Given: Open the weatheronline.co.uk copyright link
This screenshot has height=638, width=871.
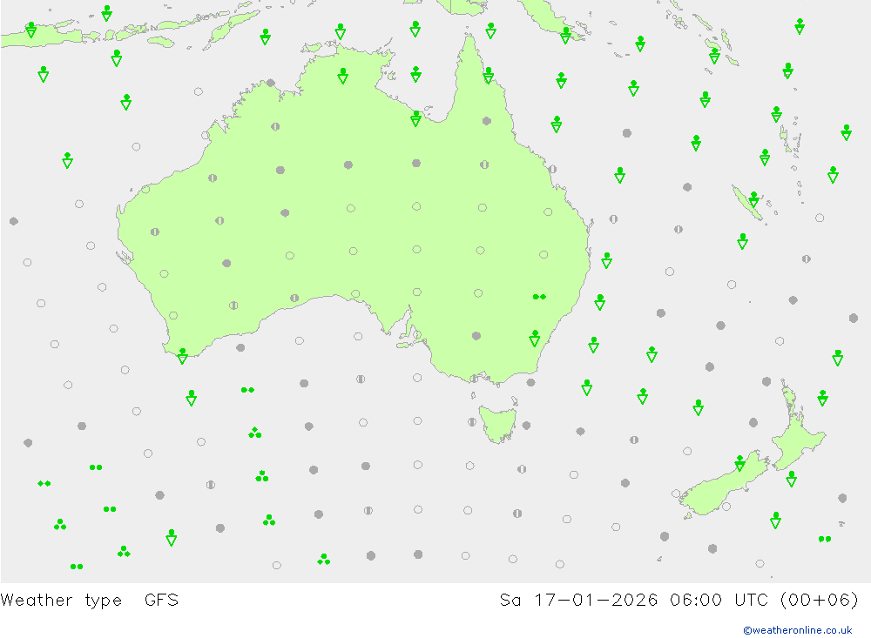Looking at the screenshot, I should point(797,630).
